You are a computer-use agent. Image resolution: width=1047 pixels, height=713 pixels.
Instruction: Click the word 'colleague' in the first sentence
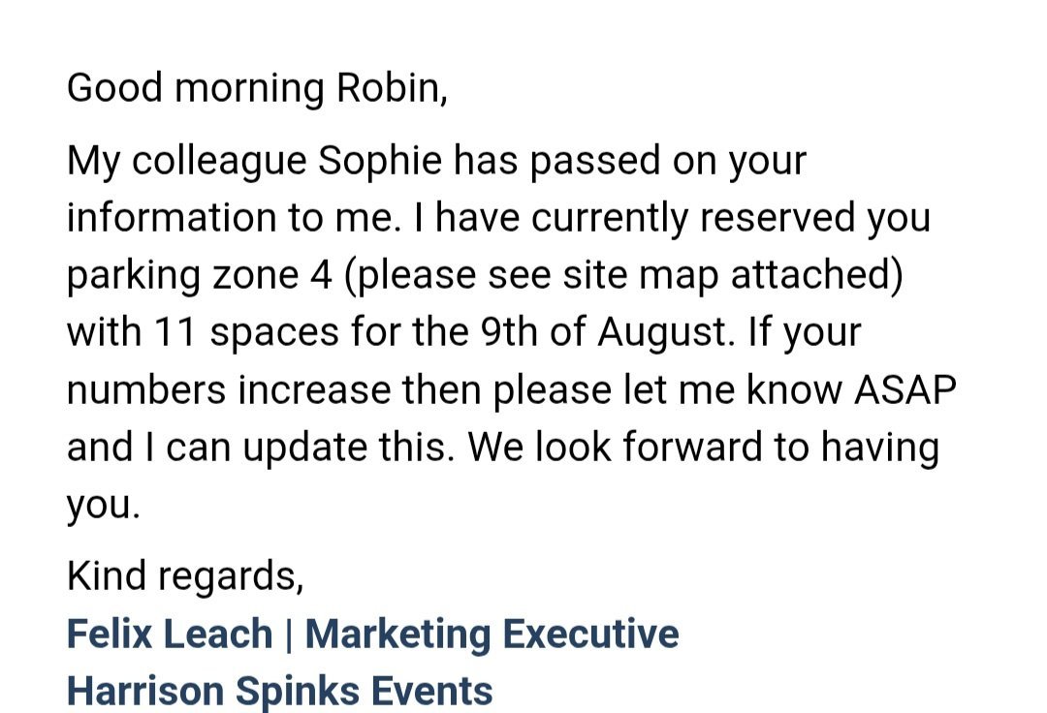point(219,162)
